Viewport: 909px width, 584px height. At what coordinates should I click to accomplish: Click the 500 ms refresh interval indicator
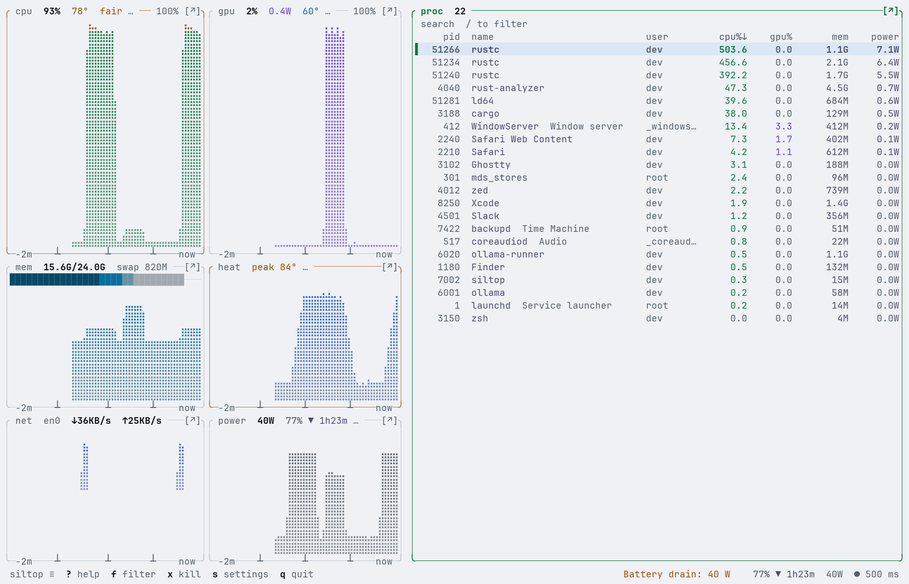pos(876,574)
